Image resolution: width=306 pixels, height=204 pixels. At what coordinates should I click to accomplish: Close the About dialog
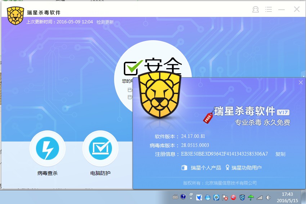pos(301,83)
